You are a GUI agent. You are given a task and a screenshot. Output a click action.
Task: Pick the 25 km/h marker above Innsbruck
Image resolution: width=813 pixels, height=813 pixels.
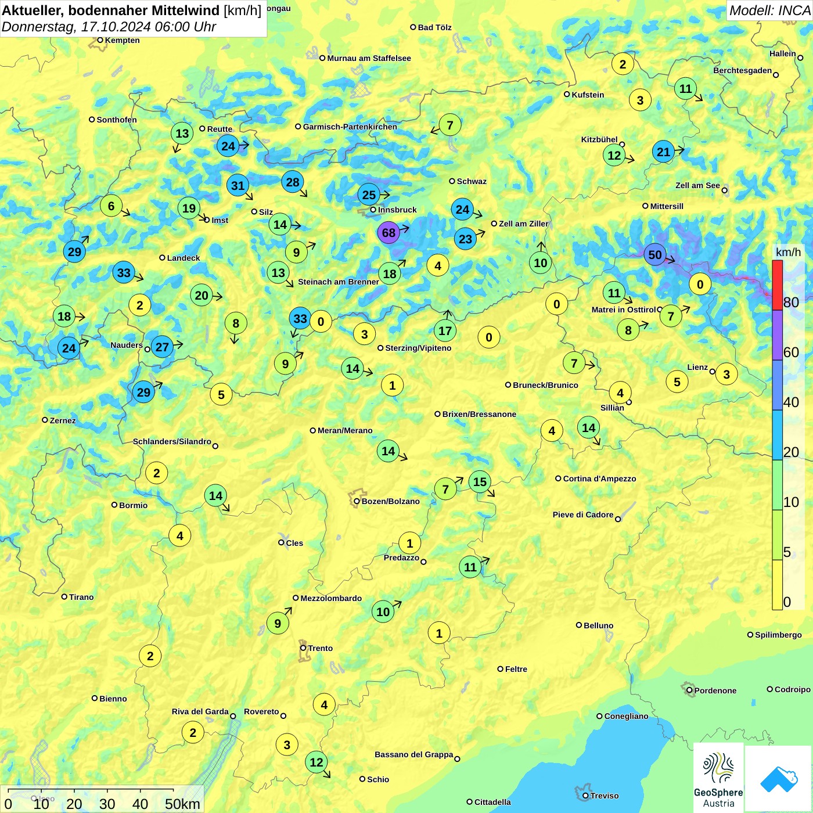tap(369, 195)
